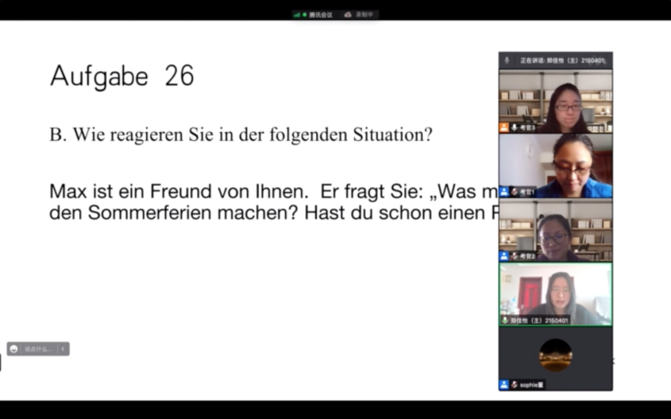Click the muted microphone icon beside 考官2
Image resolution: width=671 pixels, height=419 pixels.
515,256
